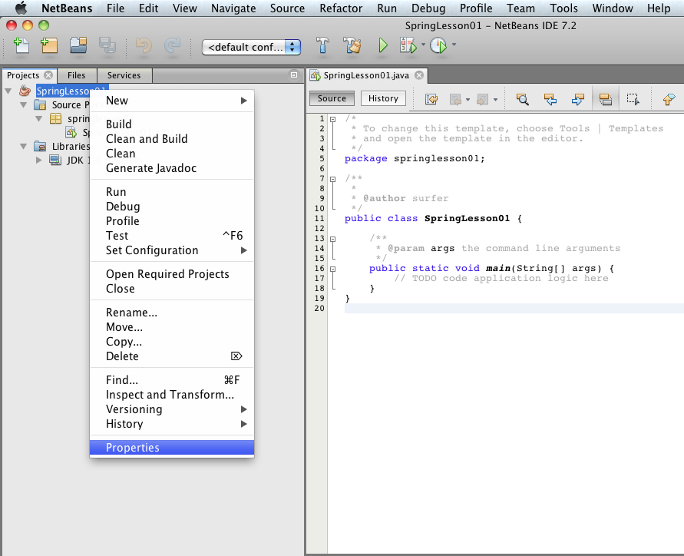The height and width of the screenshot is (556, 684).
Task: Close the Projects tab
Action: [48, 75]
